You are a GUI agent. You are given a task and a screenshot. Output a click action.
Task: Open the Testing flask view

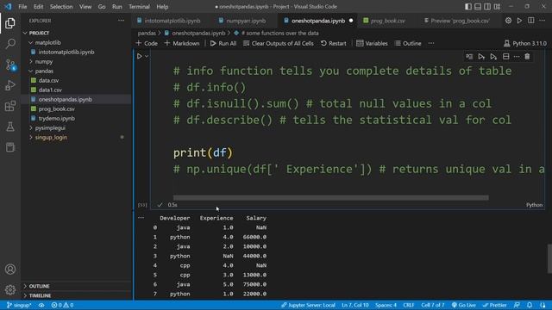coord(10,127)
